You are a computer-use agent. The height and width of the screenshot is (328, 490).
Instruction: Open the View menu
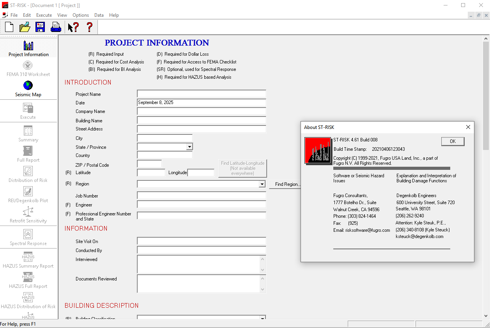click(x=62, y=15)
